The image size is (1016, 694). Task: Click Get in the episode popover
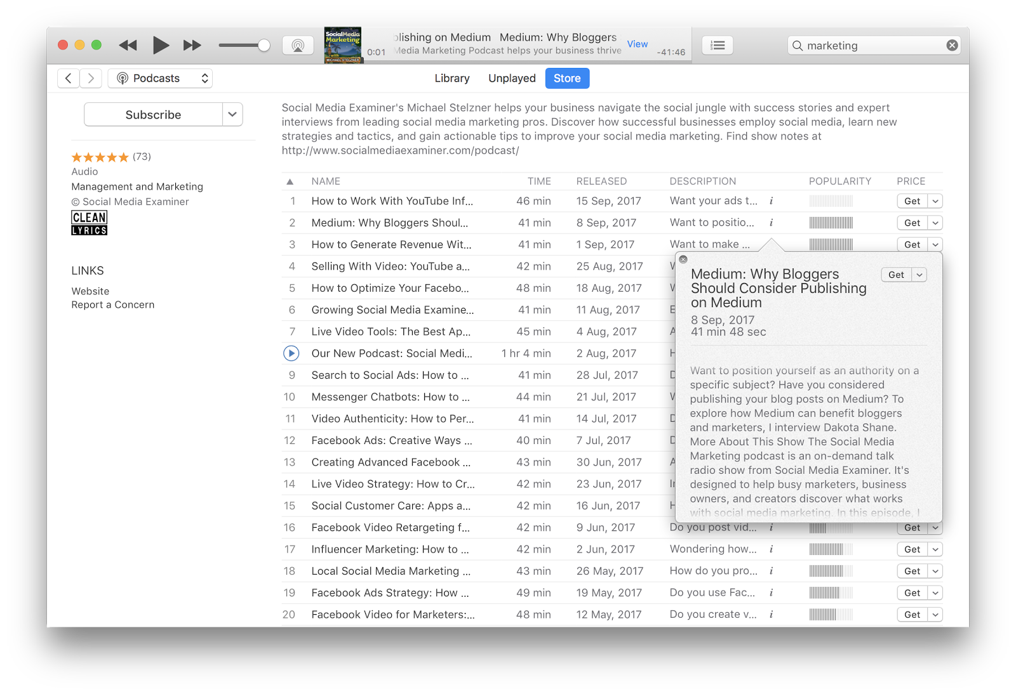(896, 275)
